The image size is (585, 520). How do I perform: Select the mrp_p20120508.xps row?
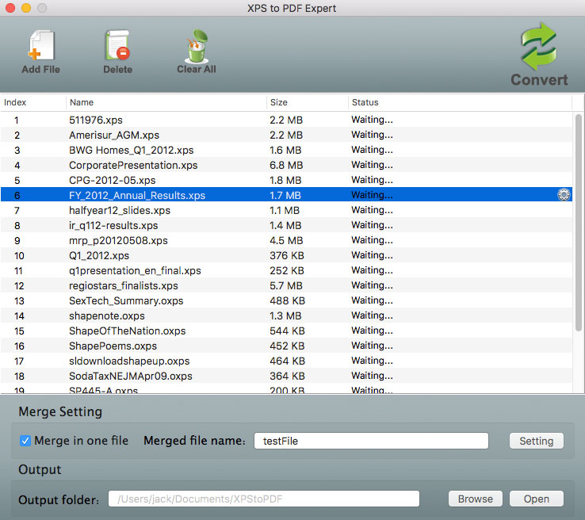[286, 240]
